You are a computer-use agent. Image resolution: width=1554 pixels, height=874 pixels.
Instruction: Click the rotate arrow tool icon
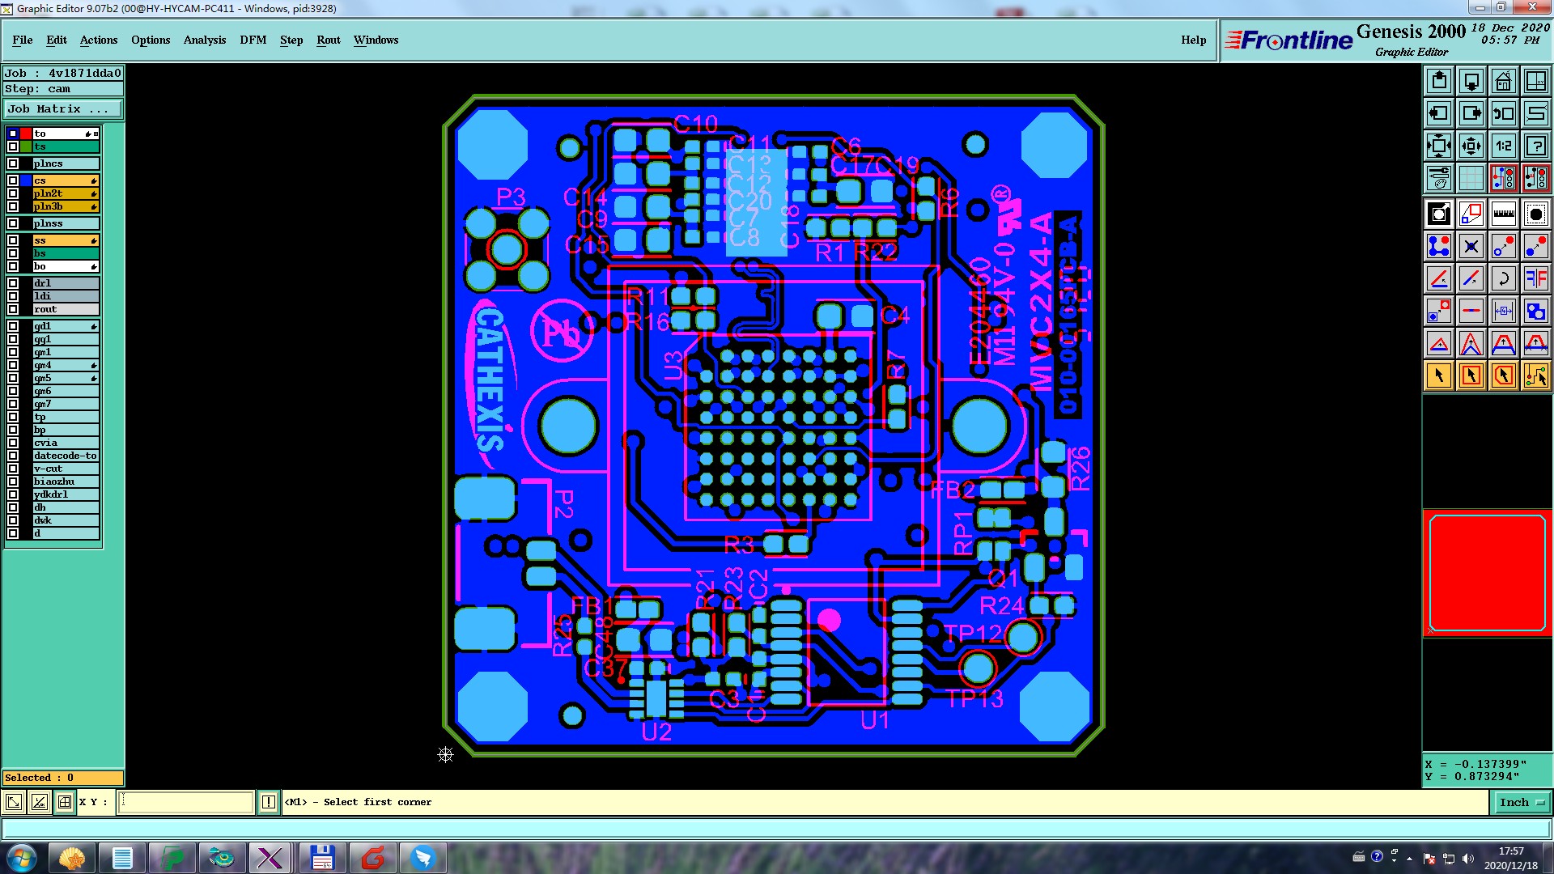tap(1503, 278)
